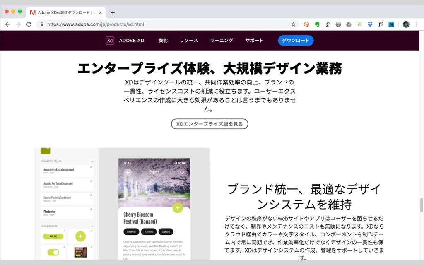Screen dimensions: 424x265
Task: Open the サポート menu item
Action: [254, 41]
